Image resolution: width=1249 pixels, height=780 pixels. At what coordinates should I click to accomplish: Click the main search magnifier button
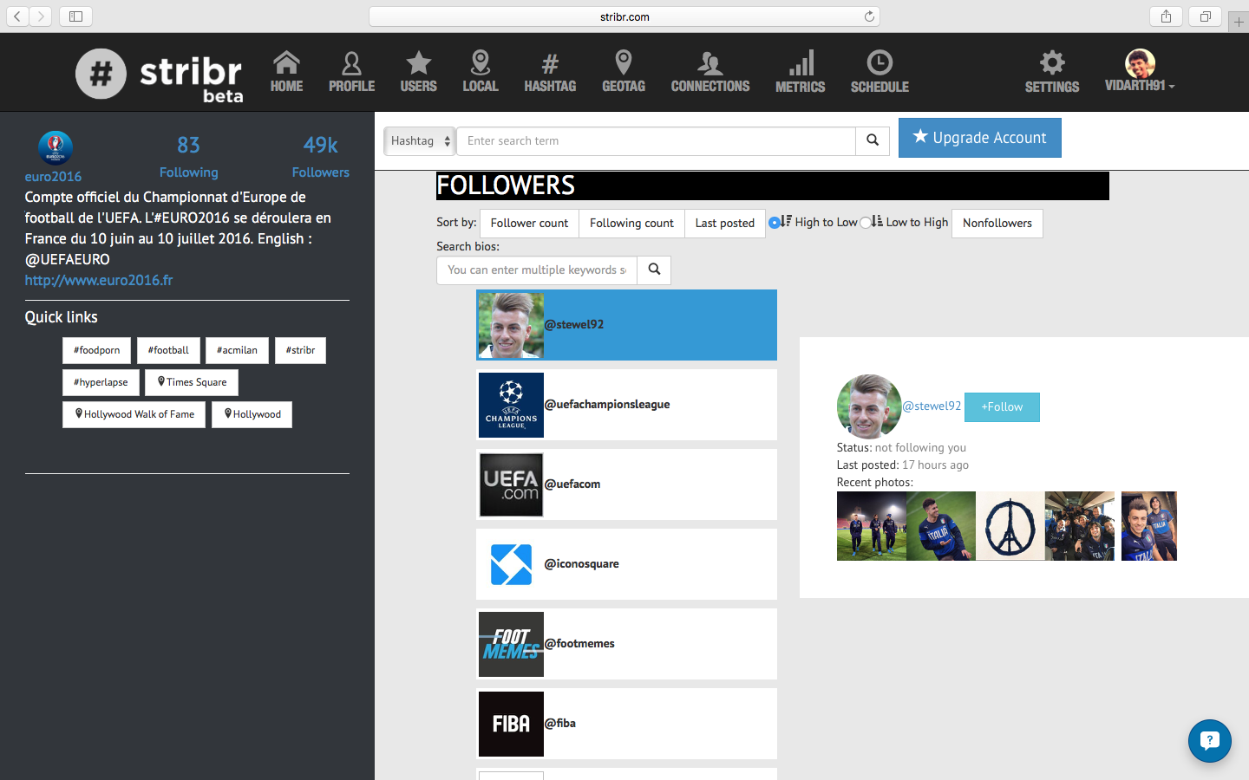point(873,140)
